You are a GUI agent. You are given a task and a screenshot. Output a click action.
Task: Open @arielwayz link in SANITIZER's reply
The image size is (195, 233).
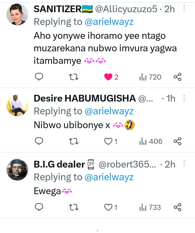click(109, 22)
